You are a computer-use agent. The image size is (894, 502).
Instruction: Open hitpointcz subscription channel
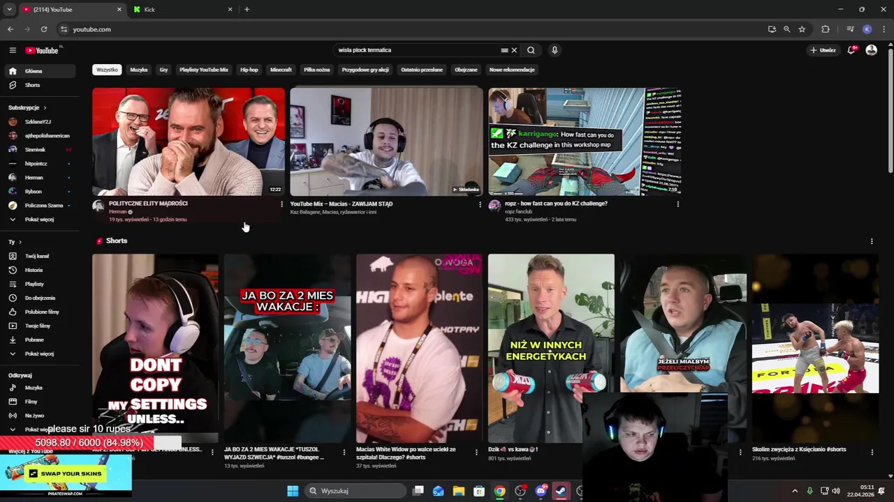[x=41, y=163]
